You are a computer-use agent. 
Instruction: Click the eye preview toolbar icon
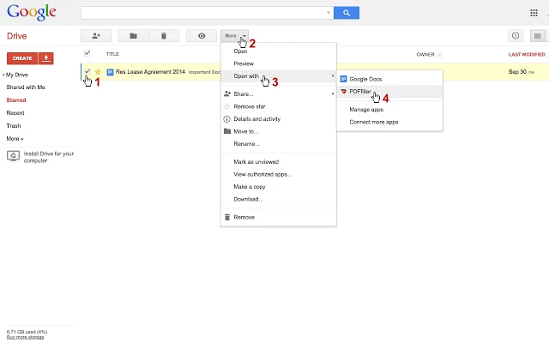(202, 36)
